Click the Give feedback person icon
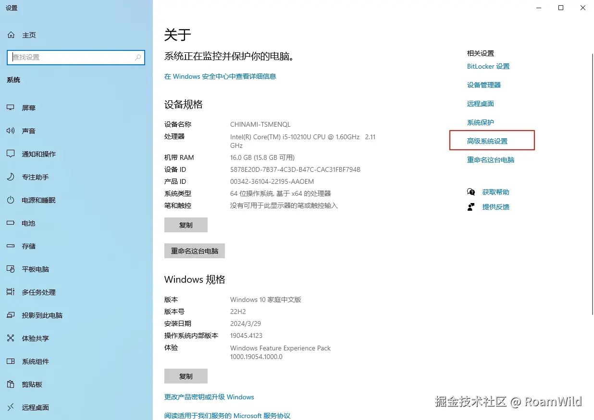The width and height of the screenshot is (594, 420). click(x=471, y=207)
